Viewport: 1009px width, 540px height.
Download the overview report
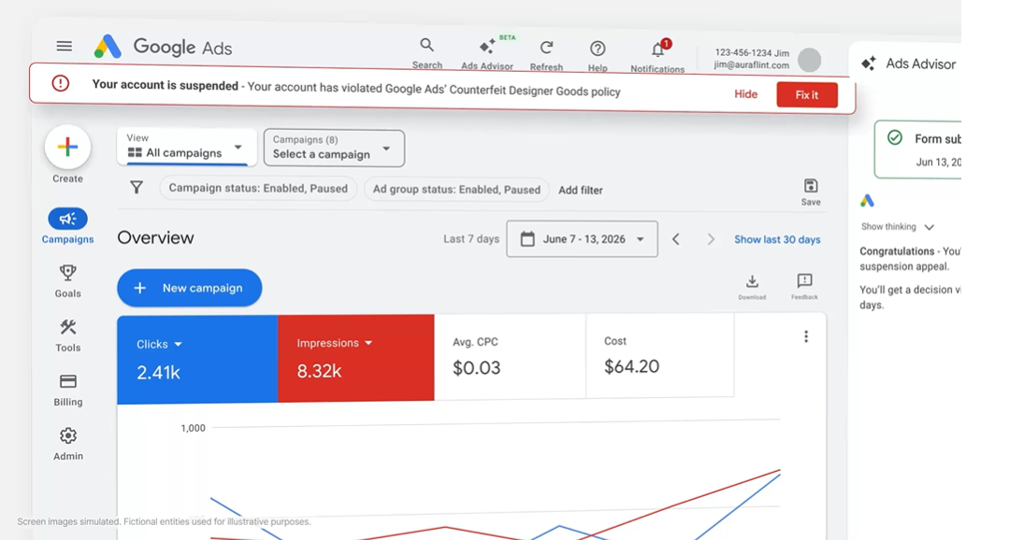pos(752,281)
